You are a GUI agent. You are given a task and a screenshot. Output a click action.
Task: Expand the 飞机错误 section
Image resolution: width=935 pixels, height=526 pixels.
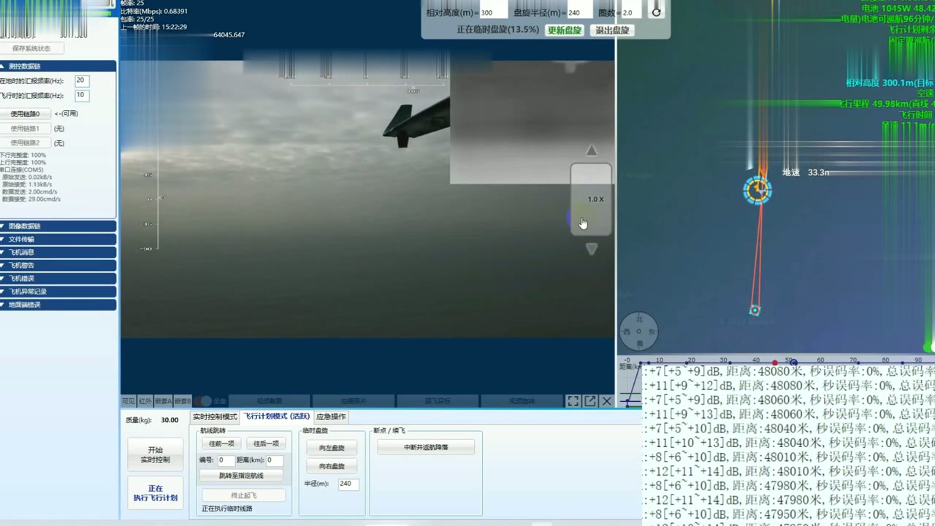tap(58, 278)
